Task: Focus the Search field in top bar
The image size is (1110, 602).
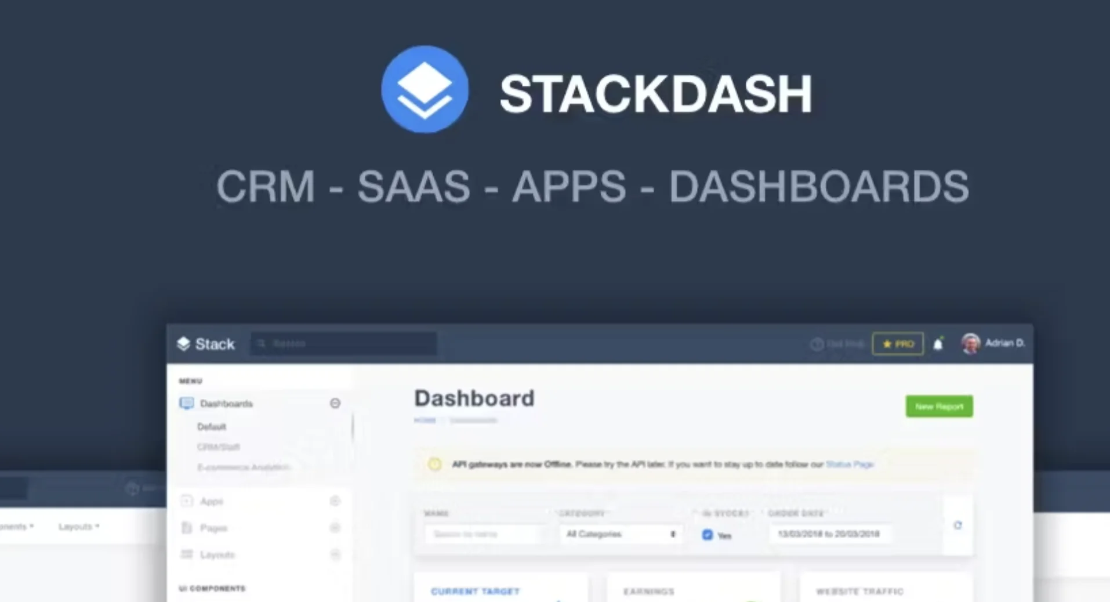Action: pyautogui.click(x=344, y=343)
